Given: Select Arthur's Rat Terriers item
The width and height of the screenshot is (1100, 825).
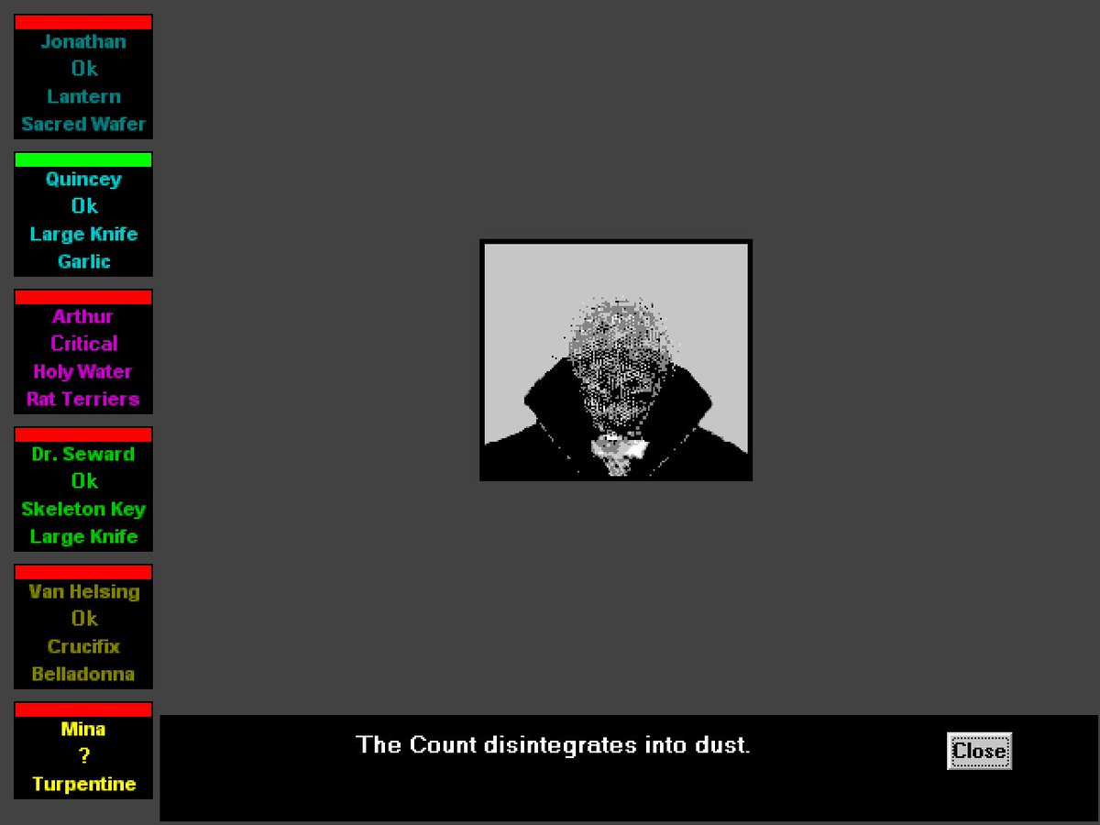Looking at the screenshot, I should [83, 399].
